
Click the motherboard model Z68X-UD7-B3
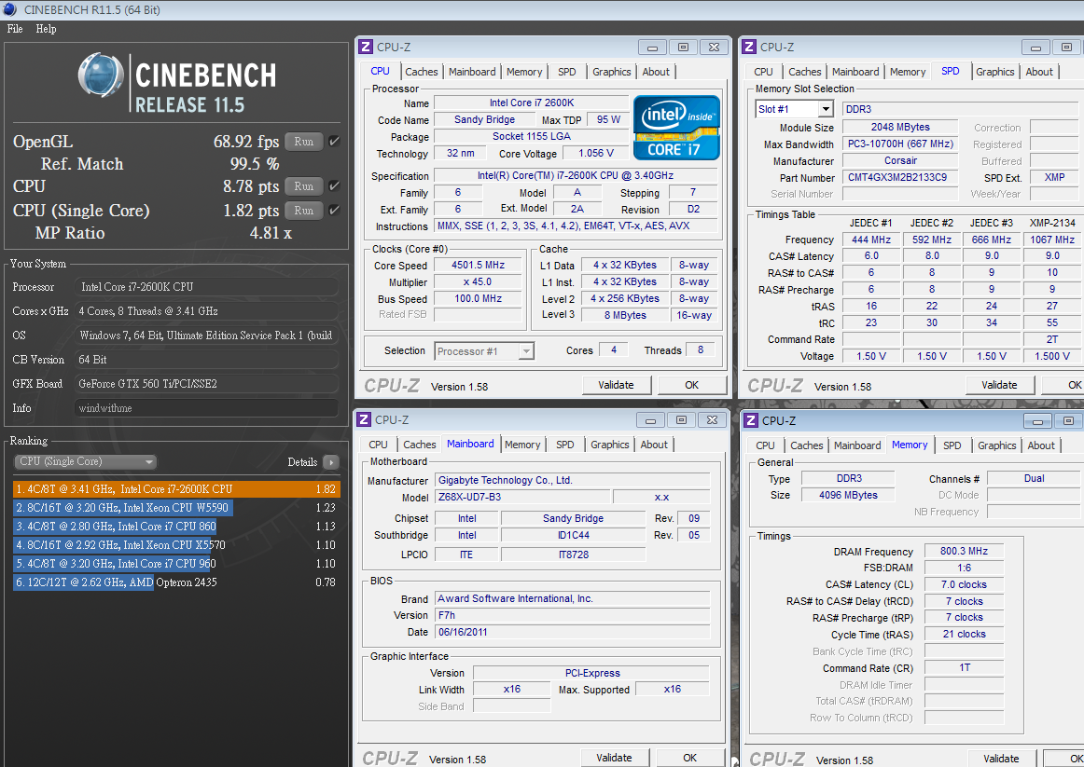[523, 497]
